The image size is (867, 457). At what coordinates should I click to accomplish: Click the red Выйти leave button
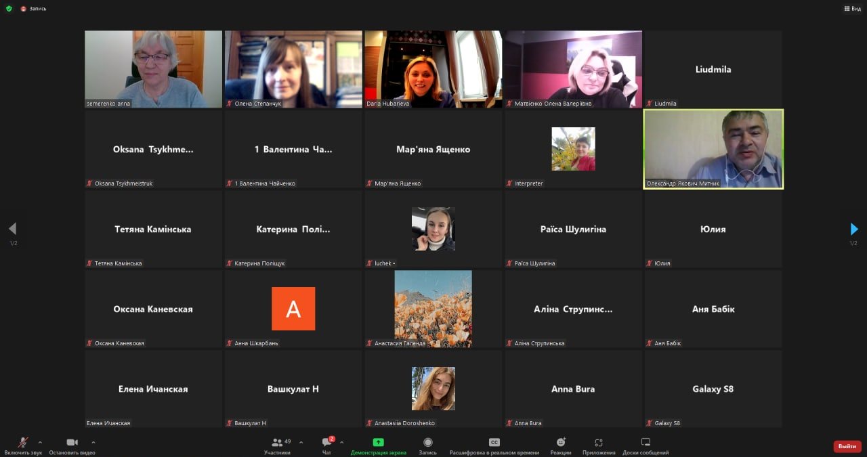[x=847, y=446]
